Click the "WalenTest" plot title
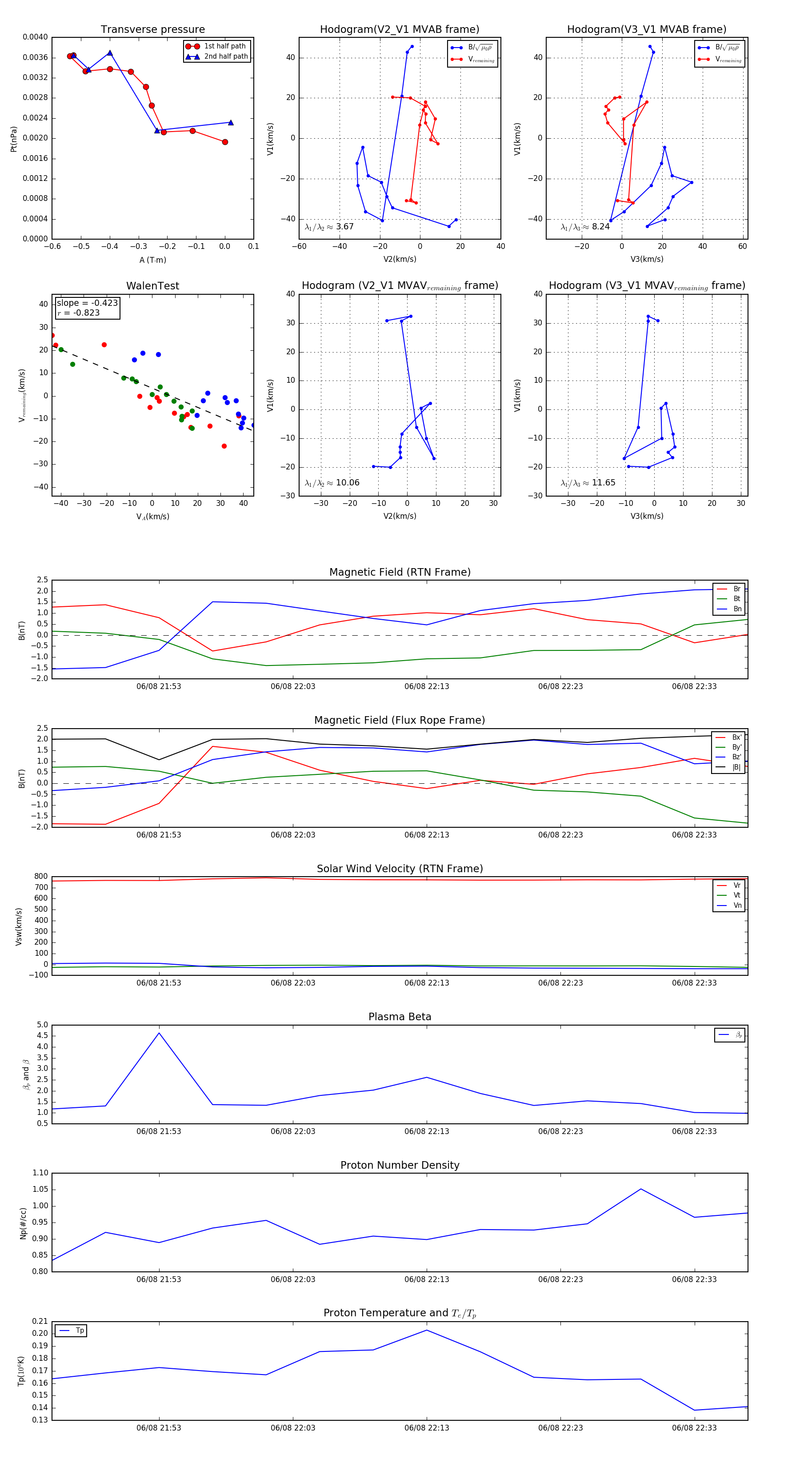Screen dimensions: 800x1467 (152, 286)
